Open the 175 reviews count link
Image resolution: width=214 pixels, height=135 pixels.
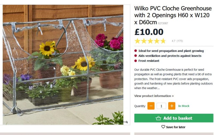(180, 41)
